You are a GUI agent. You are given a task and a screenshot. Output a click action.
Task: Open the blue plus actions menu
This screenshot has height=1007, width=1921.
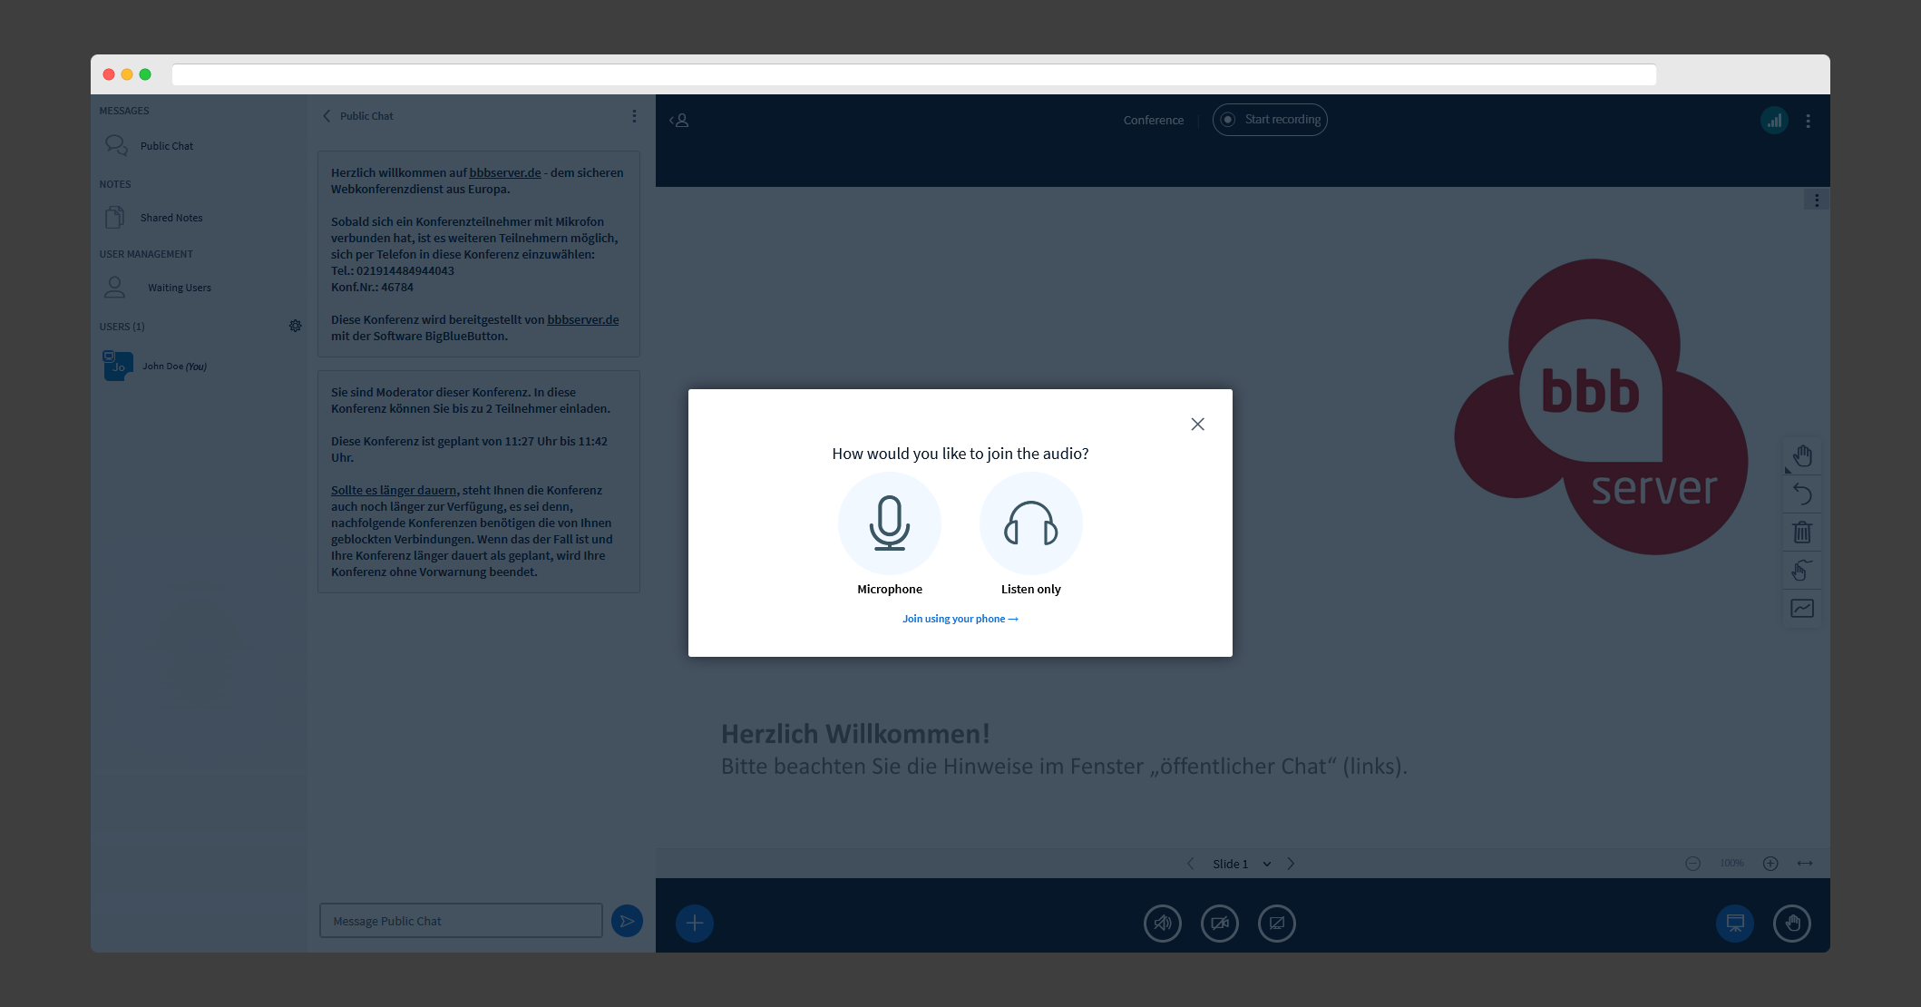point(695,924)
